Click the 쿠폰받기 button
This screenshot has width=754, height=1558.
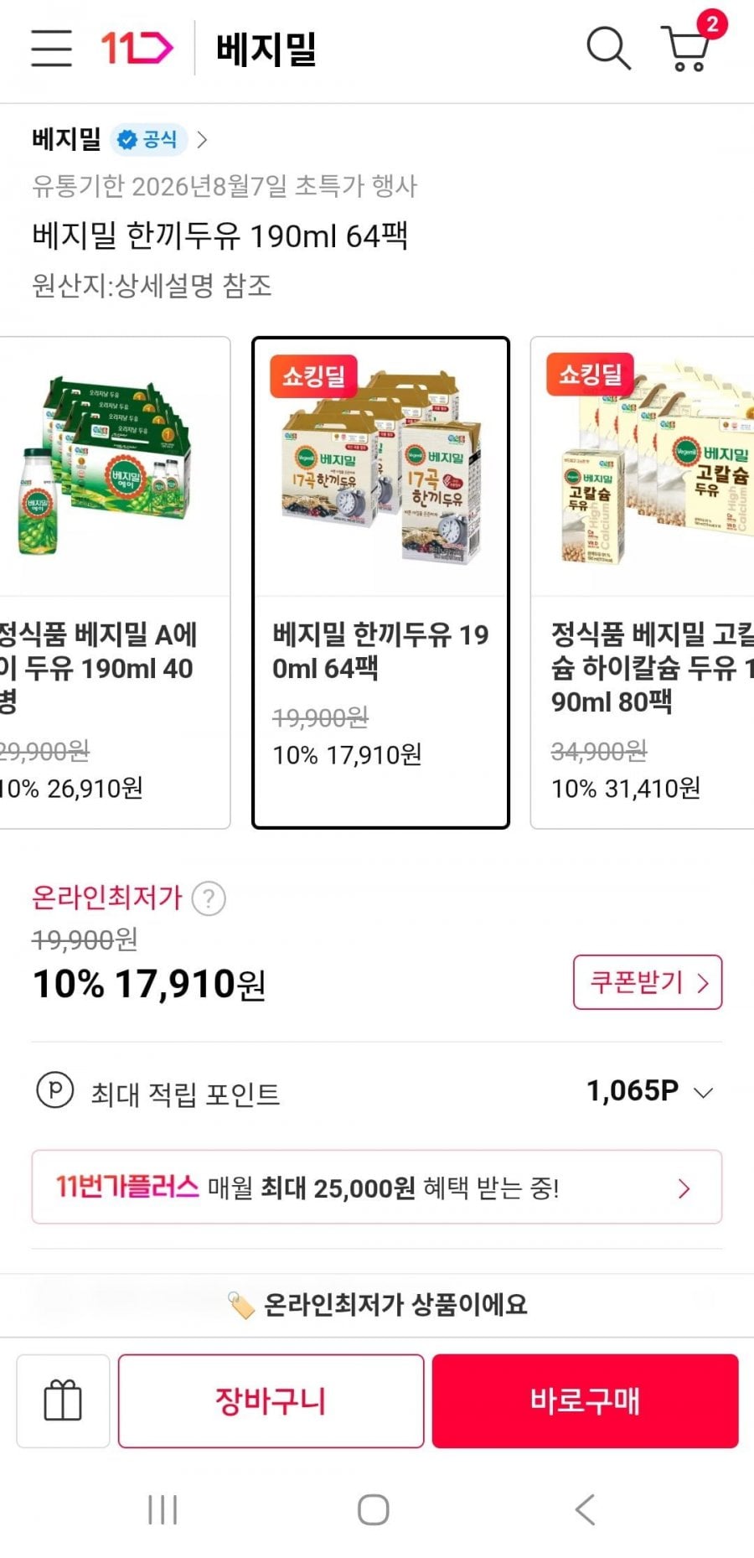pyautogui.click(x=648, y=981)
